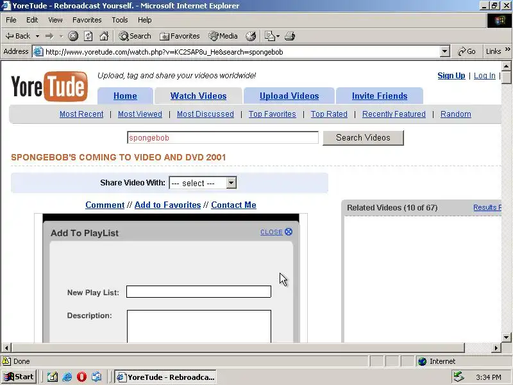Open the Top Favorites link
This screenshot has height=385, width=513.
[272, 114]
